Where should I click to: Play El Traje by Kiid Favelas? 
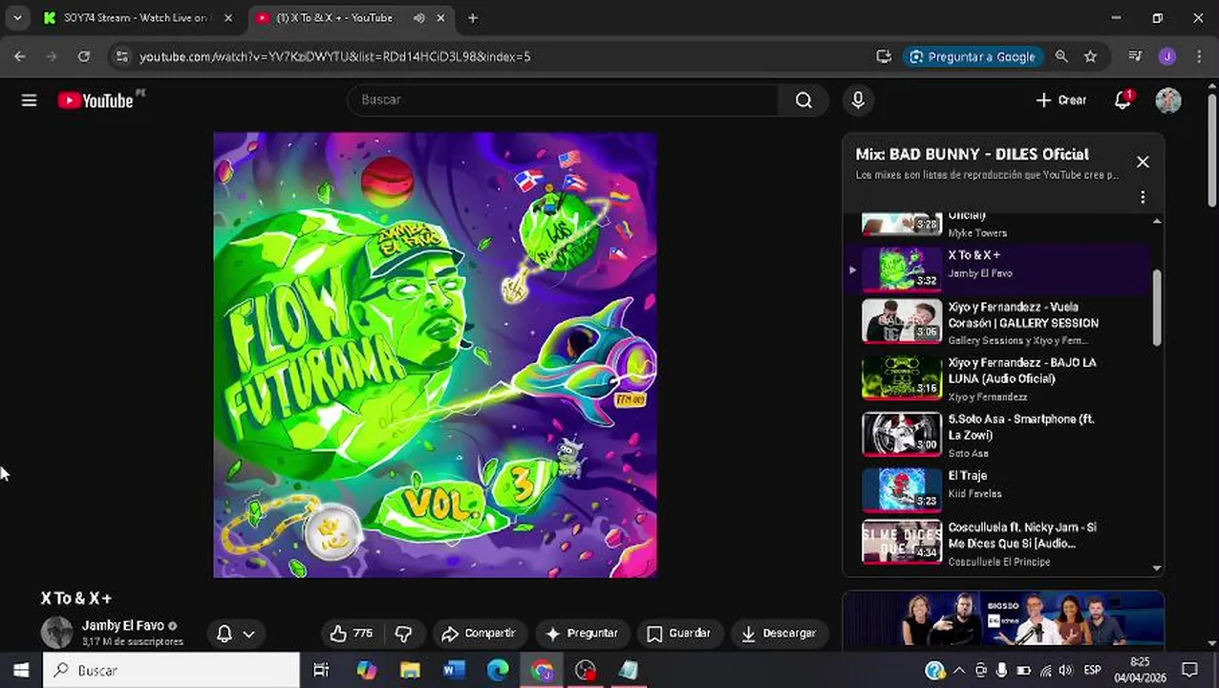click(x=999, y=491)
